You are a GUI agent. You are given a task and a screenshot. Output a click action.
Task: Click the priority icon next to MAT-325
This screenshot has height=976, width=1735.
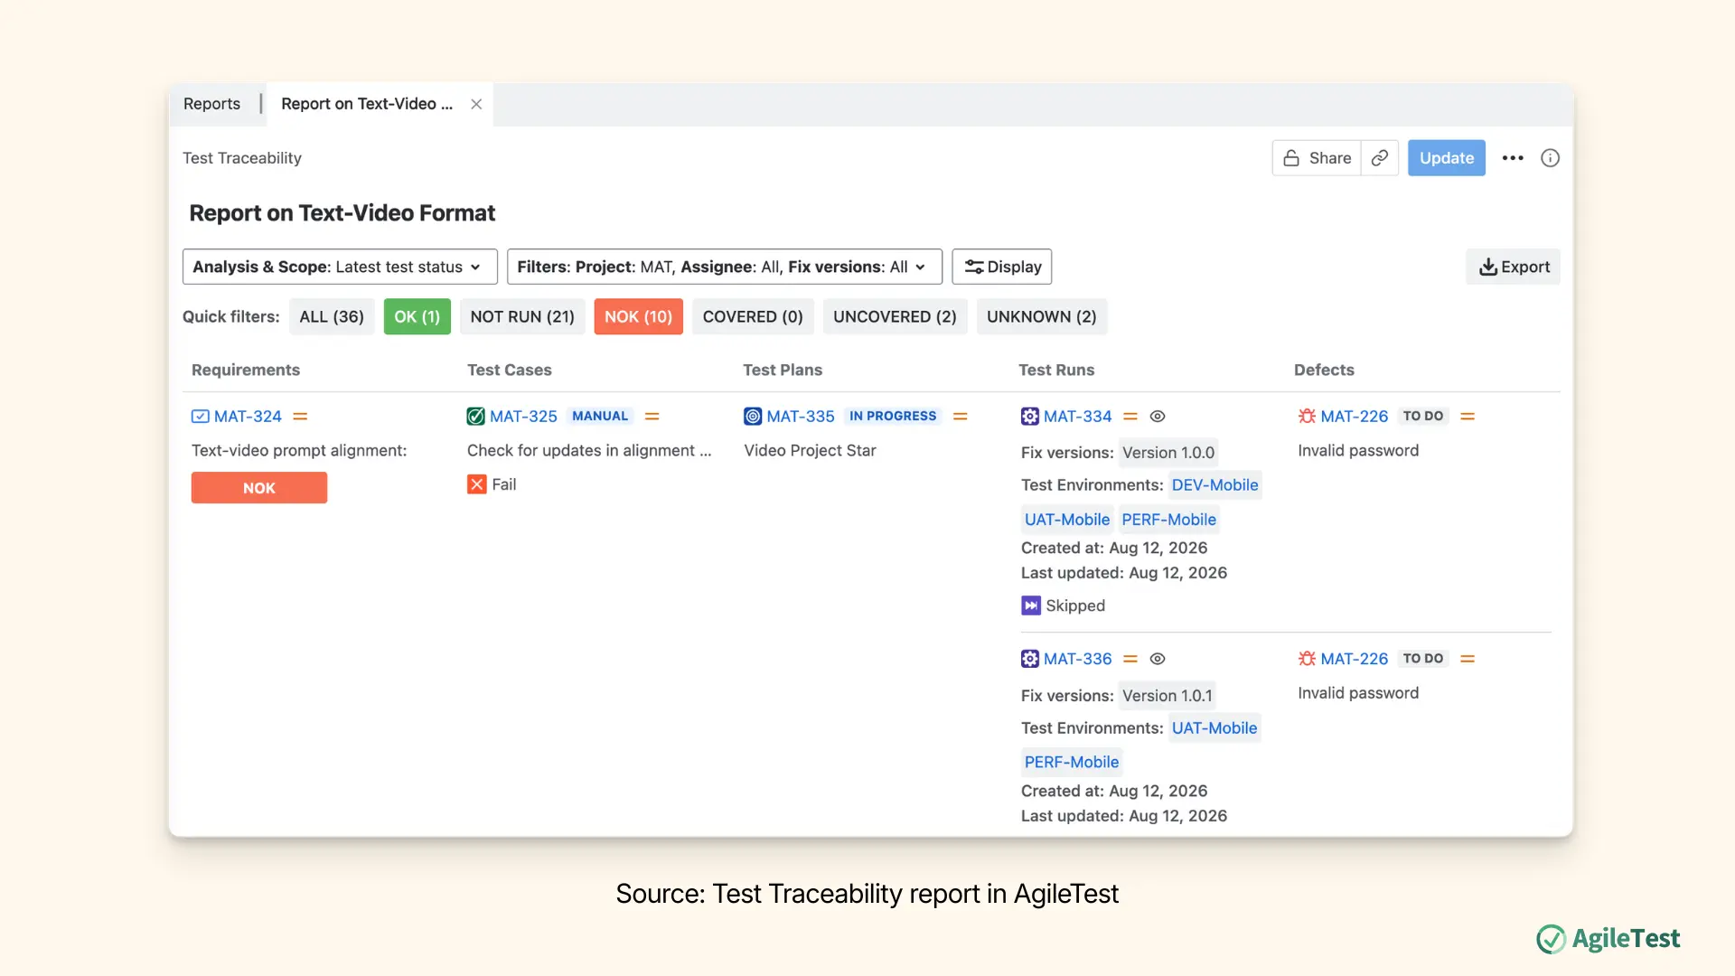[x=652, y=416]
